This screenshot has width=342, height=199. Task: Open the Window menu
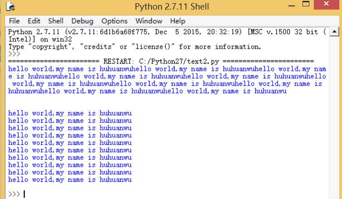(x=149, y=21)
